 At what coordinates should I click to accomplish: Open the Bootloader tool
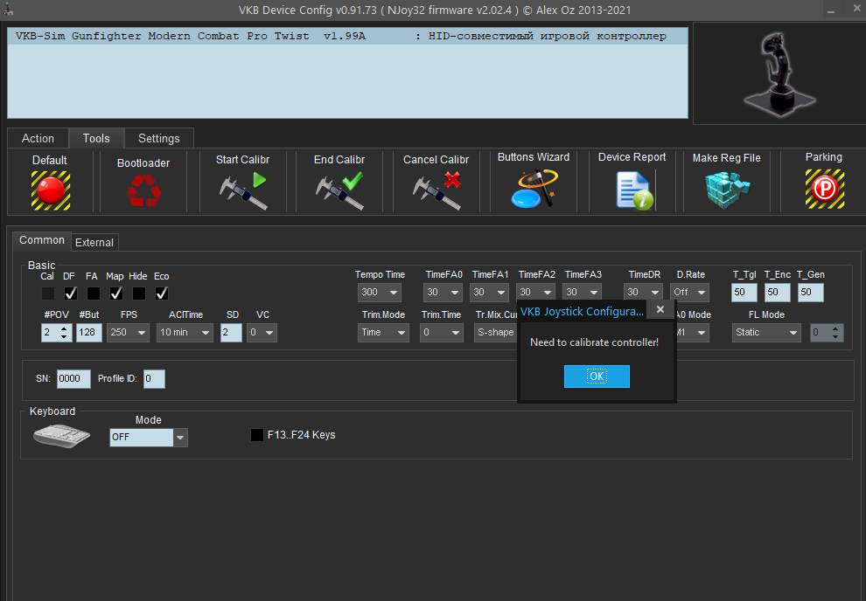tap(143, 190)
